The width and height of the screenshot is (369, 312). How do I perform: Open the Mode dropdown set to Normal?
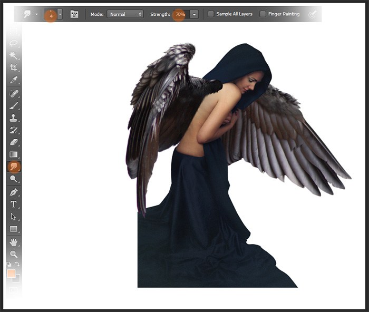[x=125, y=14]
